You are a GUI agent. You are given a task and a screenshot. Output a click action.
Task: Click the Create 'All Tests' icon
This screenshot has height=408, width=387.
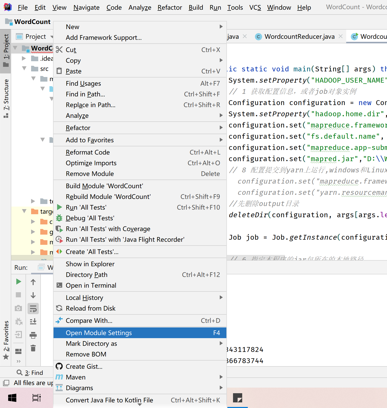click(59, 251)
